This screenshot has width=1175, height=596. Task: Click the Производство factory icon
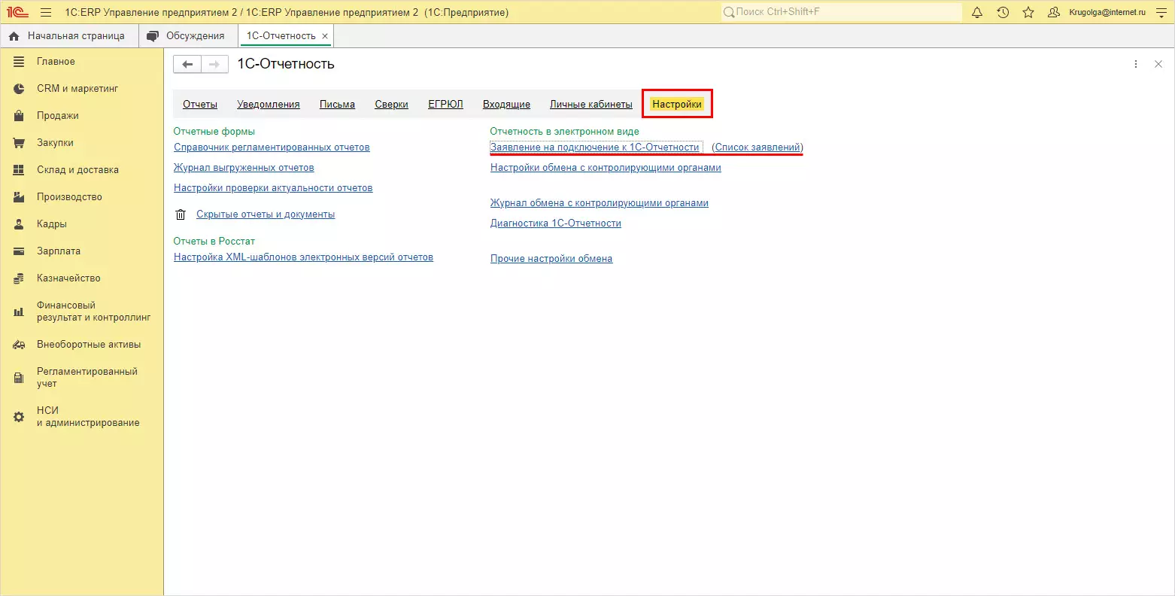(x=19, y=197)
